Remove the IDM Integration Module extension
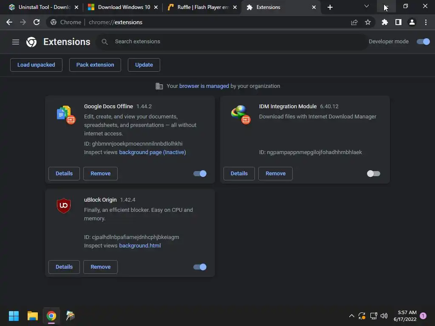 pos(275,174)
